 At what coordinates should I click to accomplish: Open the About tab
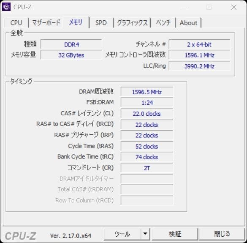coord(189,23)
